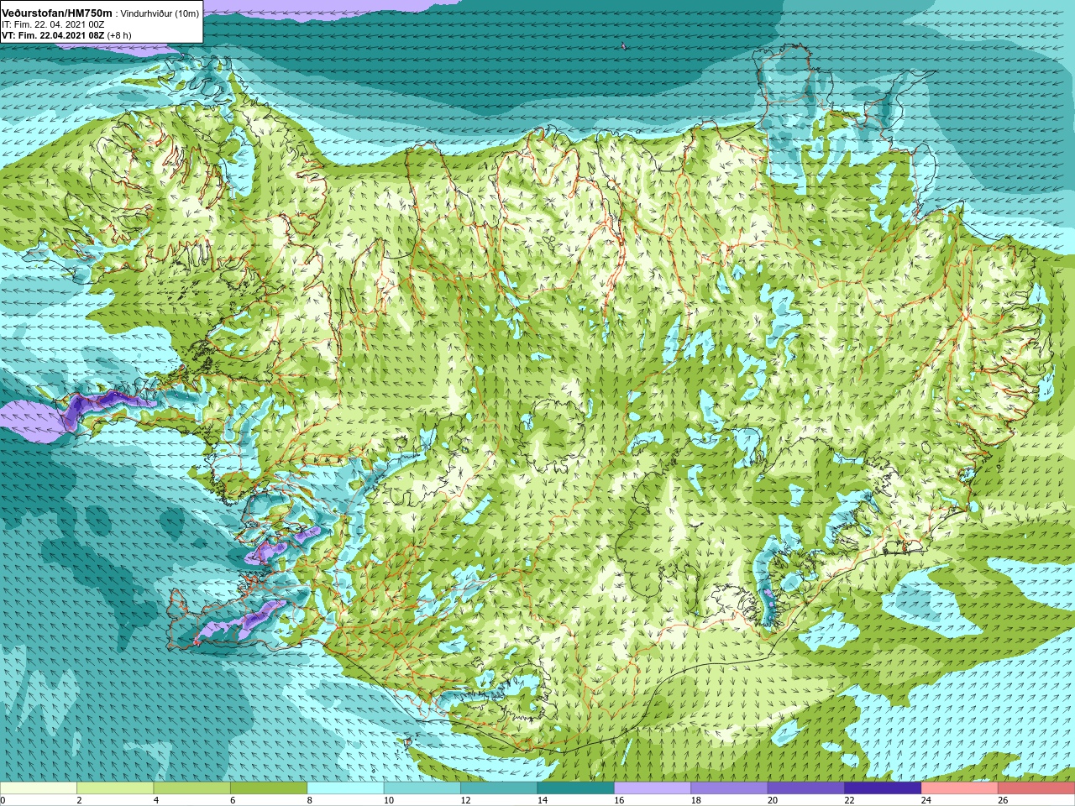Screen dimensions: 1075x806
Task: Click legend scale label '22'
Action: [x=850, y=800]
